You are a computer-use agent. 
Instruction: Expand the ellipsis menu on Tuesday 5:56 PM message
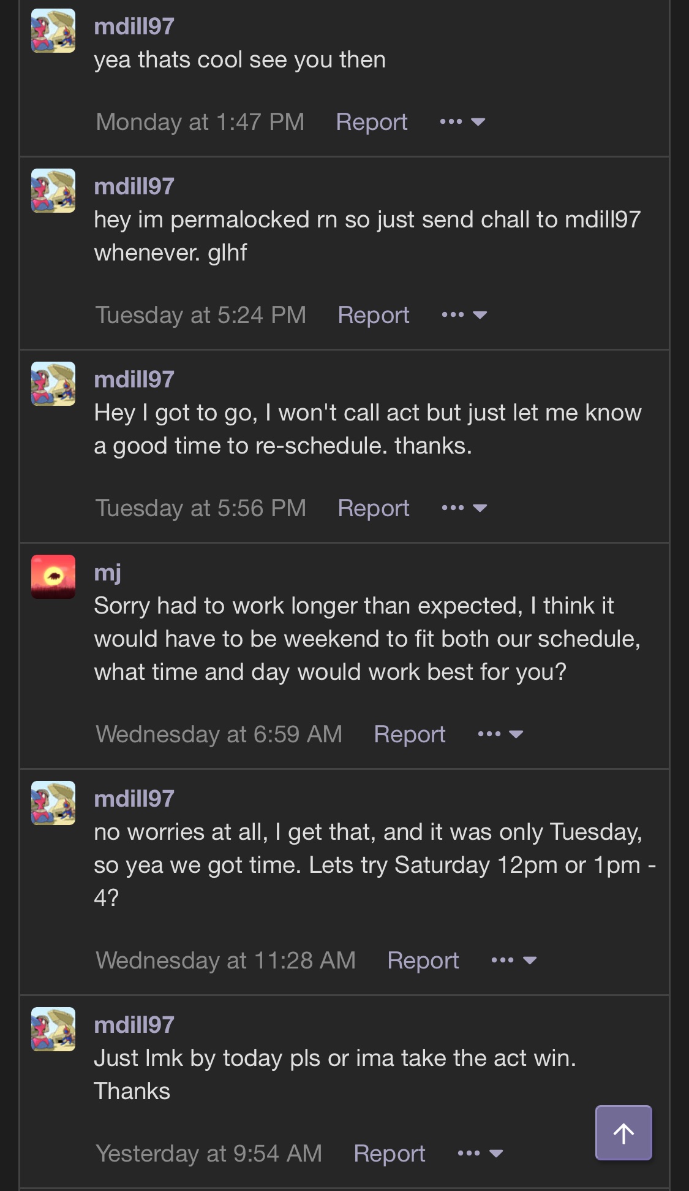click(x=464, y=508)
